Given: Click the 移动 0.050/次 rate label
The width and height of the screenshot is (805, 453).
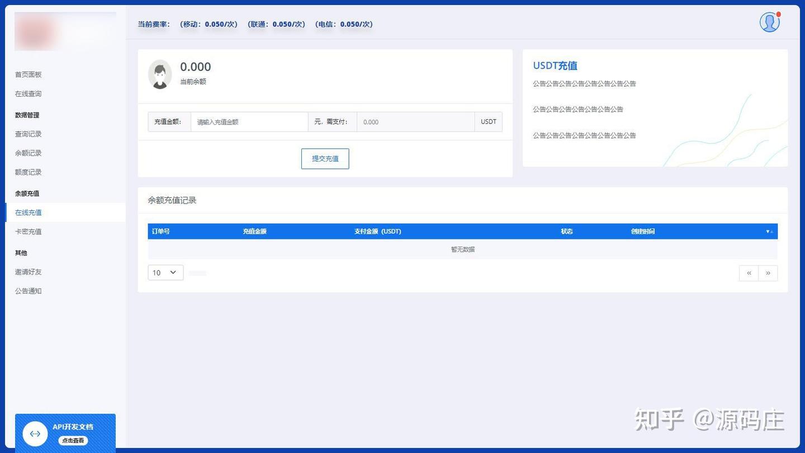Looking at the screenshot, I should tap(208, 24).
